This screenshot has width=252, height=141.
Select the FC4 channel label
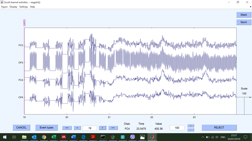[21, 80]
